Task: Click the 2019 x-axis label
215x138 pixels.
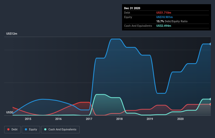Action: pos(150,119)
